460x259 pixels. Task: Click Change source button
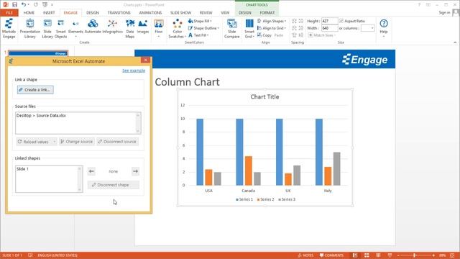pyautogui.click(x=77, y=142)
